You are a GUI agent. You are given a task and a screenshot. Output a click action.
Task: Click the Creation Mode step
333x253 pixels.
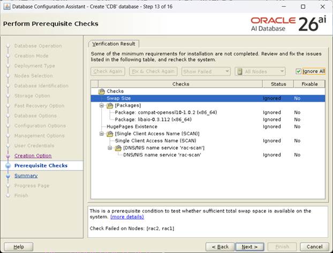pos(31,56)
